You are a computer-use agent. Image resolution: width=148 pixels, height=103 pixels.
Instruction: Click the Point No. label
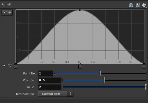pyautogui.click(x=29, y=73)
